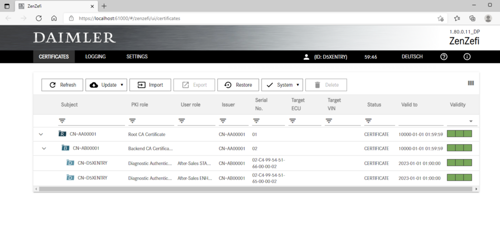Click the scrollbar right arrow
Screen dimensions: 500x243
point(476,189)
